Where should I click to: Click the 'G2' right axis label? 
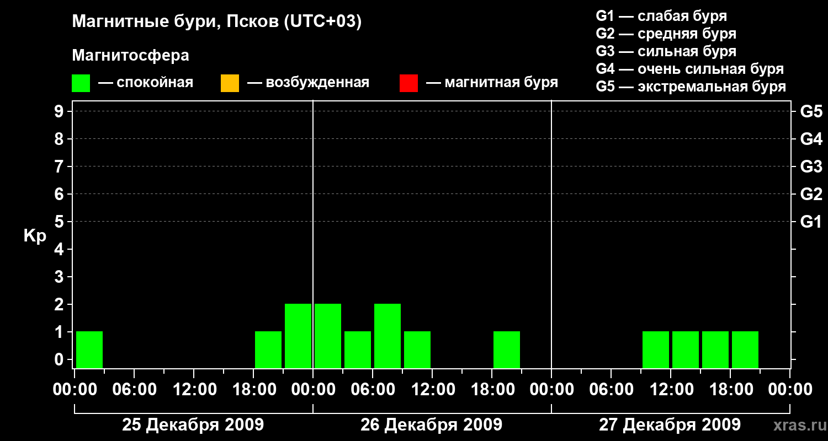[811, 194]
